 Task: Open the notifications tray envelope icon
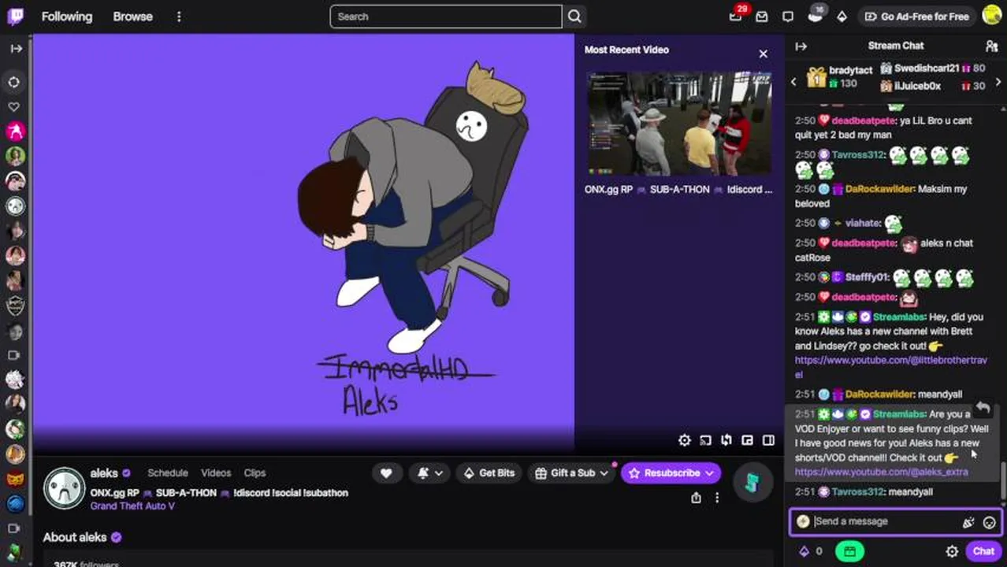click(x=762, y=17)
